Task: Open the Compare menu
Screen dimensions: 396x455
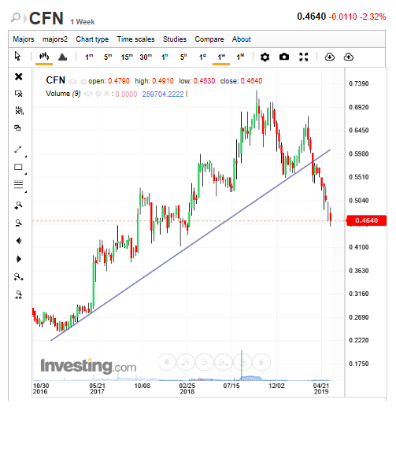Action: point(209,39)
